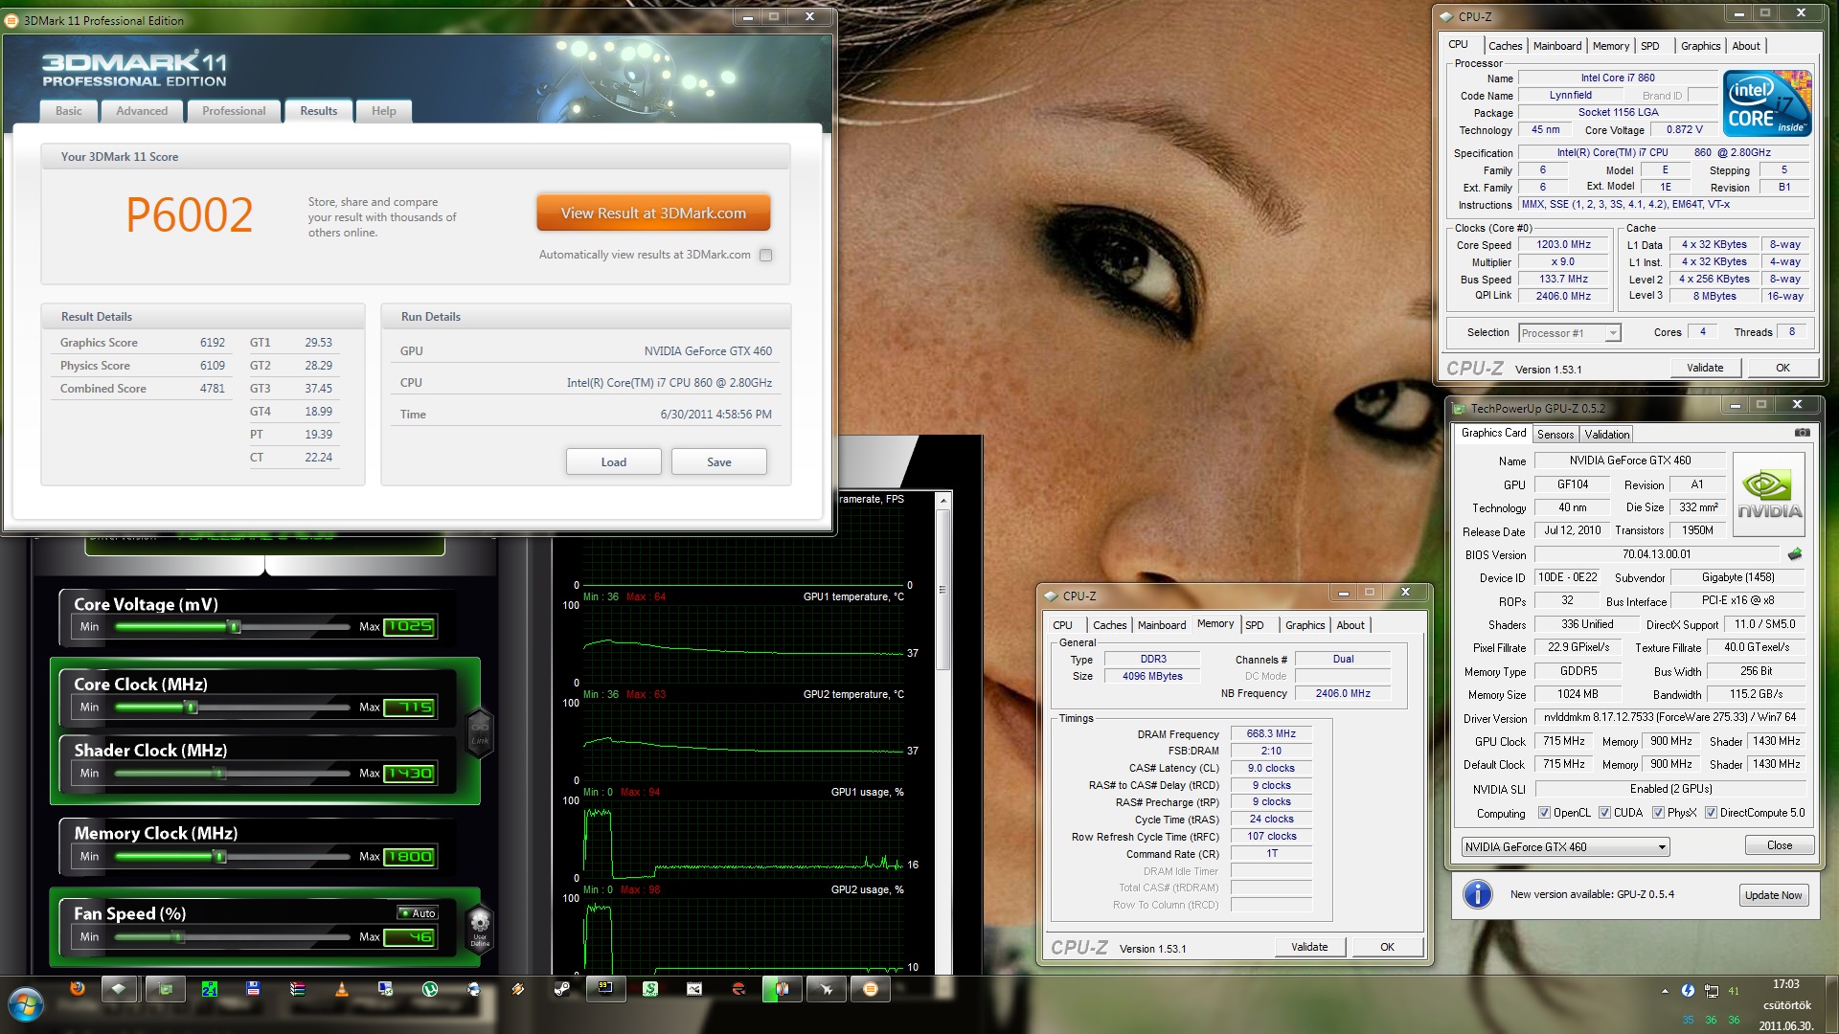
Task: Toggle the PhysX checkbox in GPU-Z
Action: click(x=1658, y=813)
